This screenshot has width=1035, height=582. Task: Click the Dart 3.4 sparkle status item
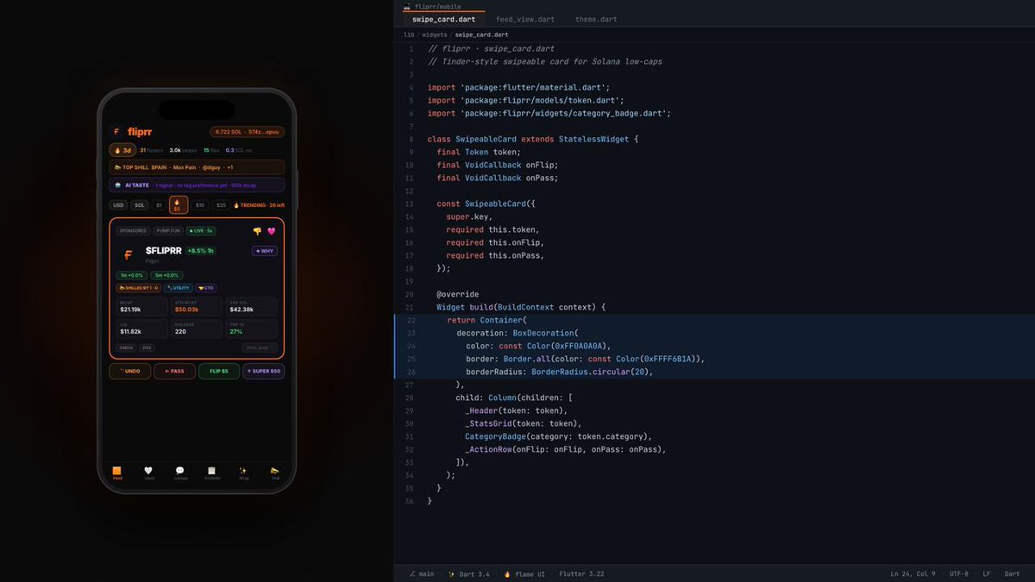pyautogui.click(x=468, y=573)
